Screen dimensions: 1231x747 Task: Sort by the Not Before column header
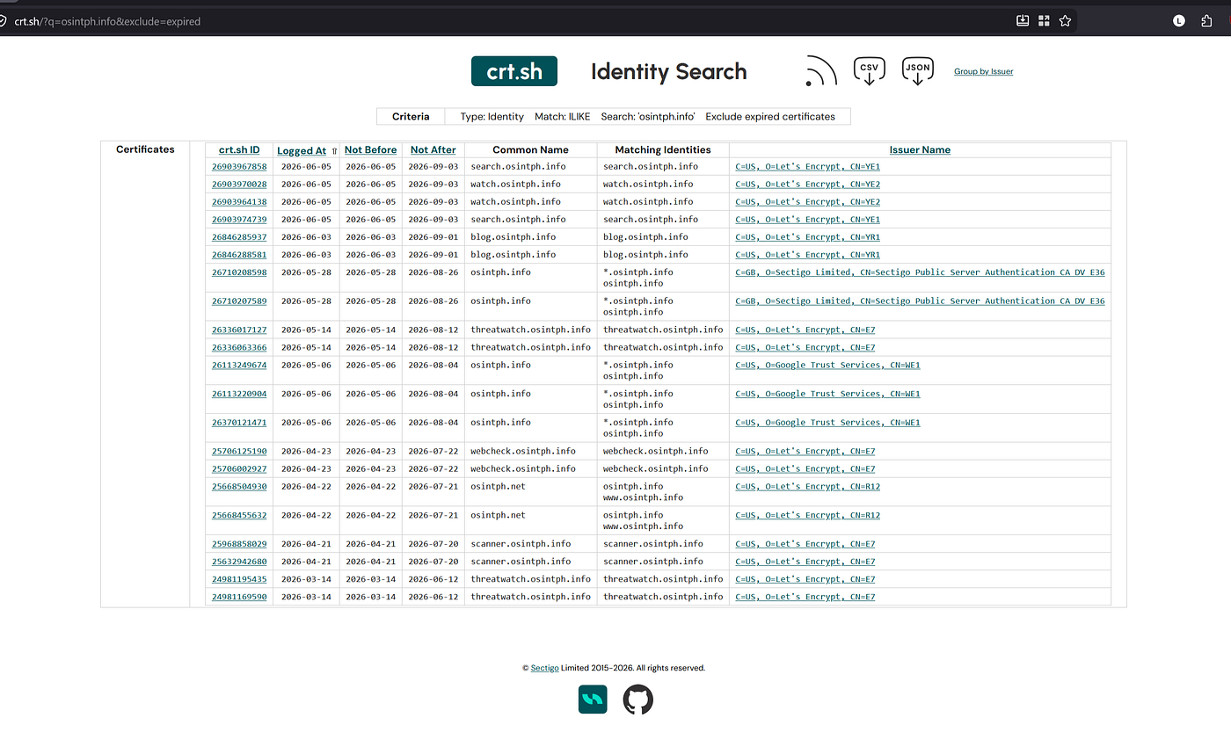(370, 150)
